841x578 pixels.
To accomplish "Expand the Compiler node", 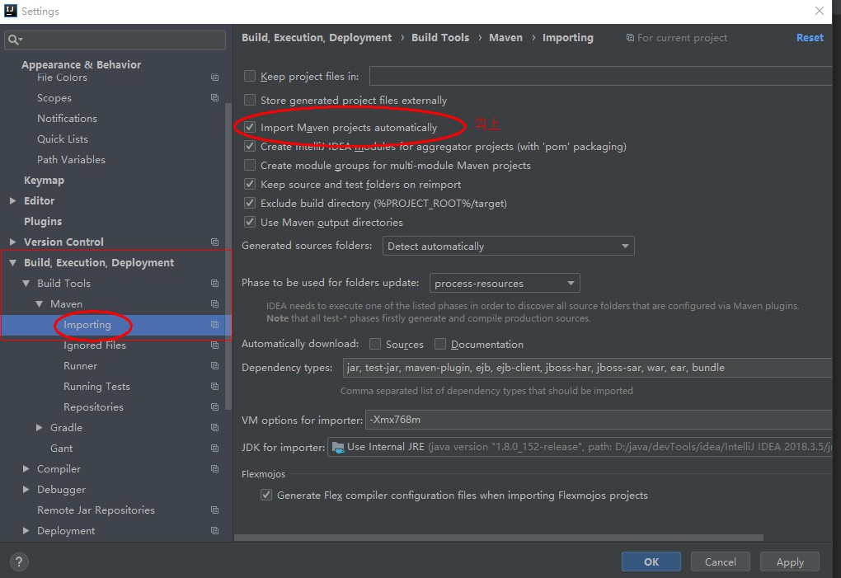I will point(26,468).
